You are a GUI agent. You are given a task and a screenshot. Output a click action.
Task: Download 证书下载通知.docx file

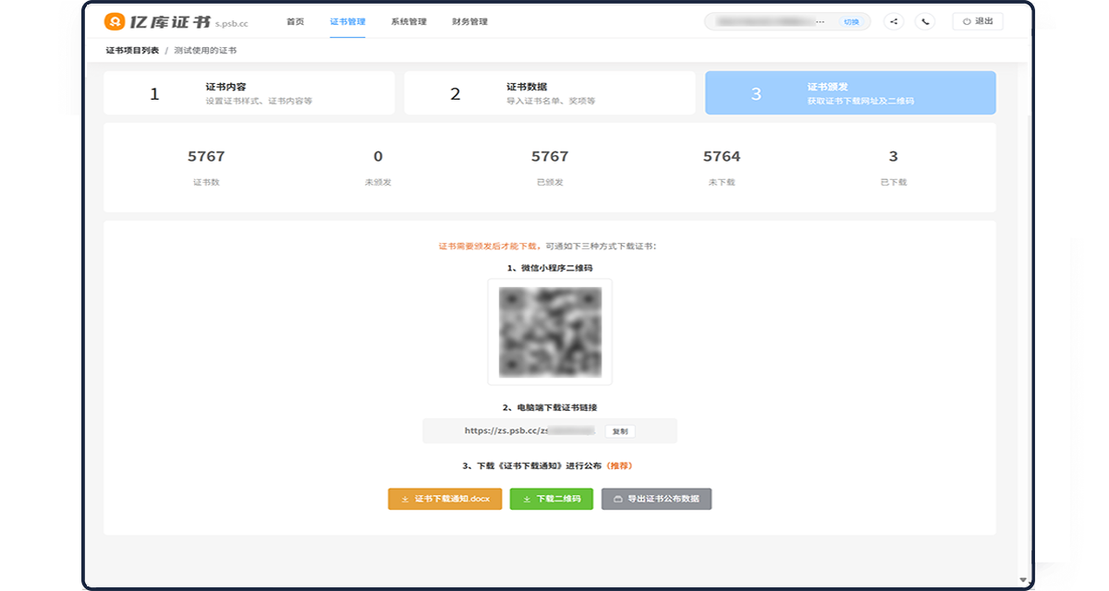tap(445, 499)
